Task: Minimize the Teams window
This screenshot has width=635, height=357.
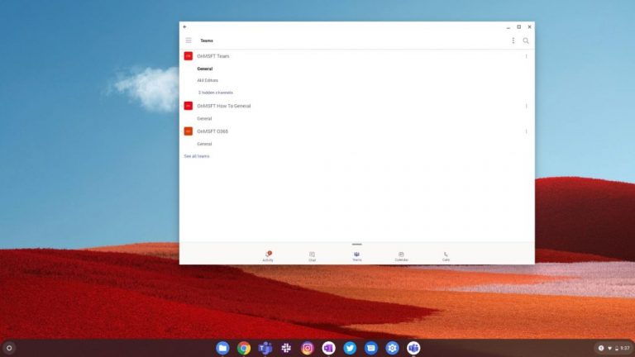Action: point(508,27)
